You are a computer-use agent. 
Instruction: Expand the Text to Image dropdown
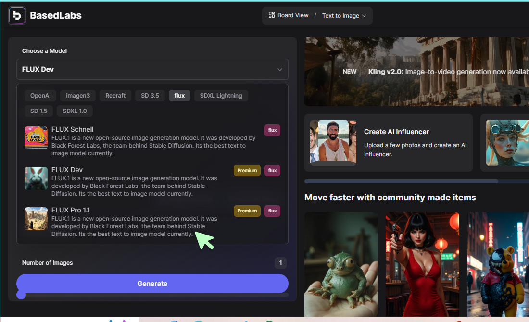pyautogui.click(x=344, y=16)
